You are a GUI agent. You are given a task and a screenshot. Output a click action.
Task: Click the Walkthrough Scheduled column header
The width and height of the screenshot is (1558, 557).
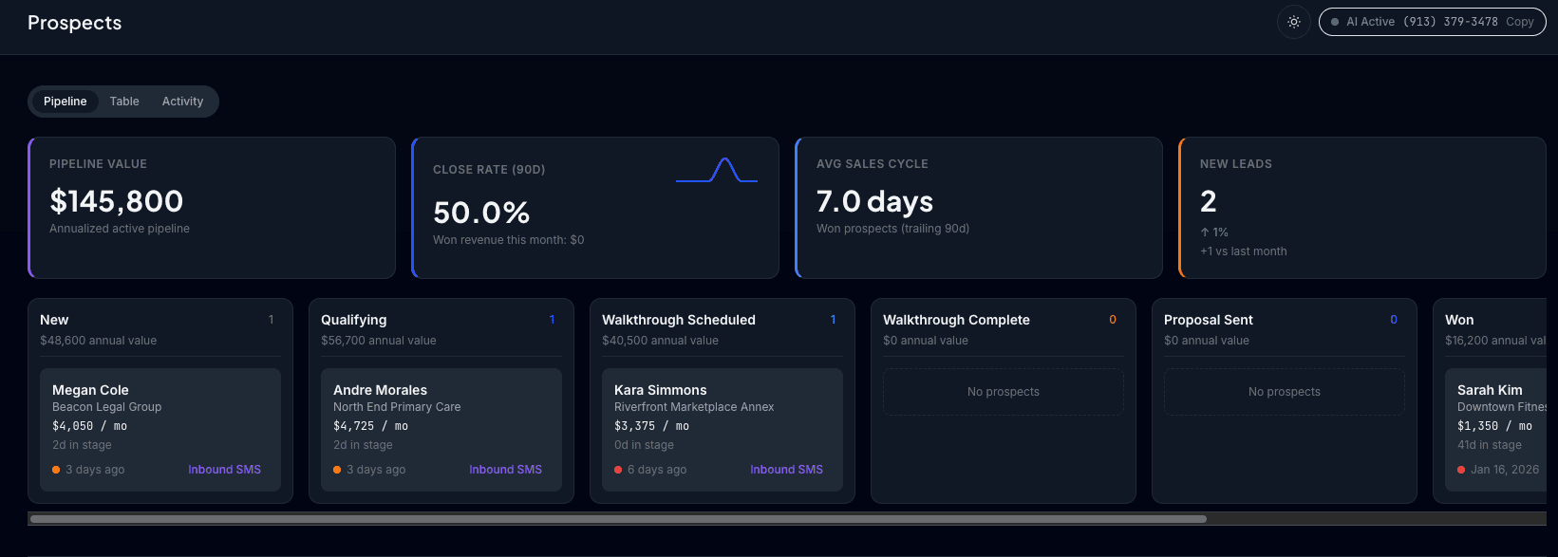pyautogui.click(x=679, y=320)
